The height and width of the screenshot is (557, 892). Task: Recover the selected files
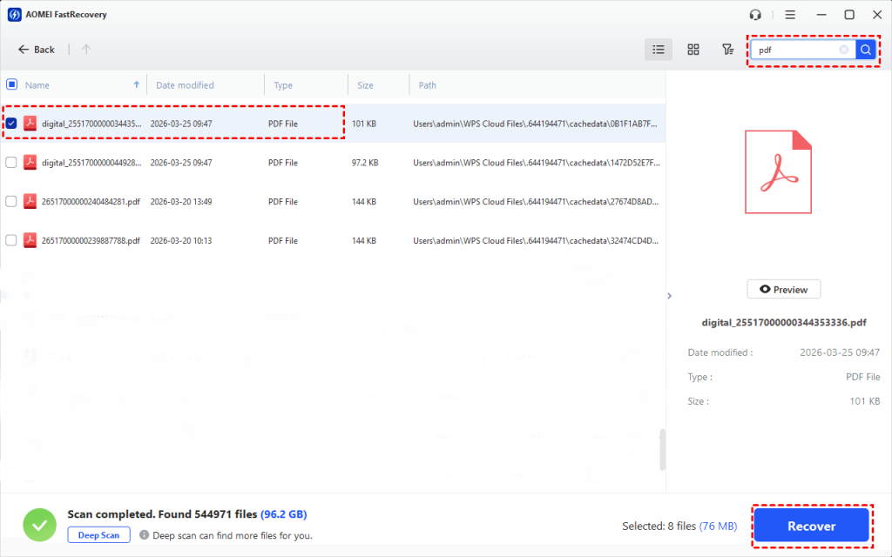pyautogui.click(x=811, y=526)
